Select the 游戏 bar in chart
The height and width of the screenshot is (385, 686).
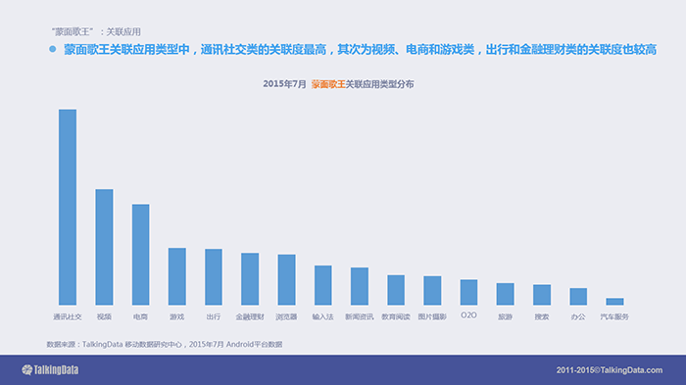click(177, 276)
